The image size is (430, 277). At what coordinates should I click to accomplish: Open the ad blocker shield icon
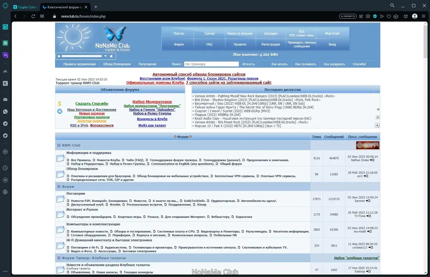coord(375,16)
